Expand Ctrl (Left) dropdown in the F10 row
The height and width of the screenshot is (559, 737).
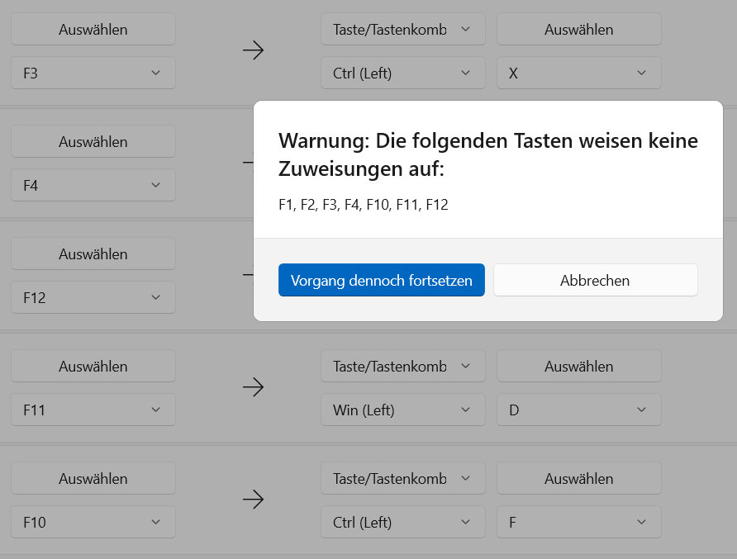[402, 522]
